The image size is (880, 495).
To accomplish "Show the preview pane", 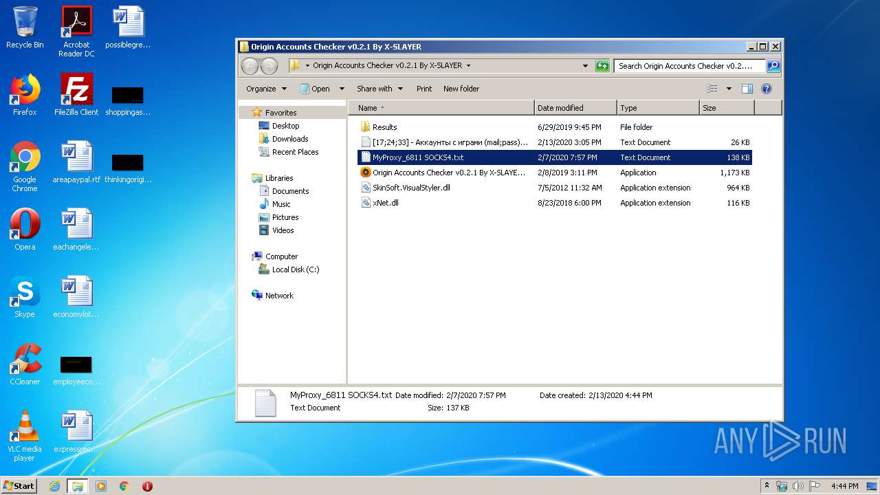I will click(747, 89).
